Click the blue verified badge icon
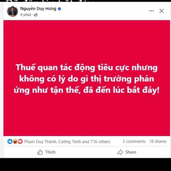The height and width of the screenshot is (171, 171). (x=59, y=9)
